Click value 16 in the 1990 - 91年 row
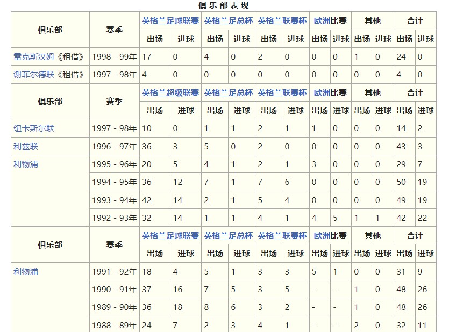The width and height of the screenshot is (449, 332). tap(177, 290)
